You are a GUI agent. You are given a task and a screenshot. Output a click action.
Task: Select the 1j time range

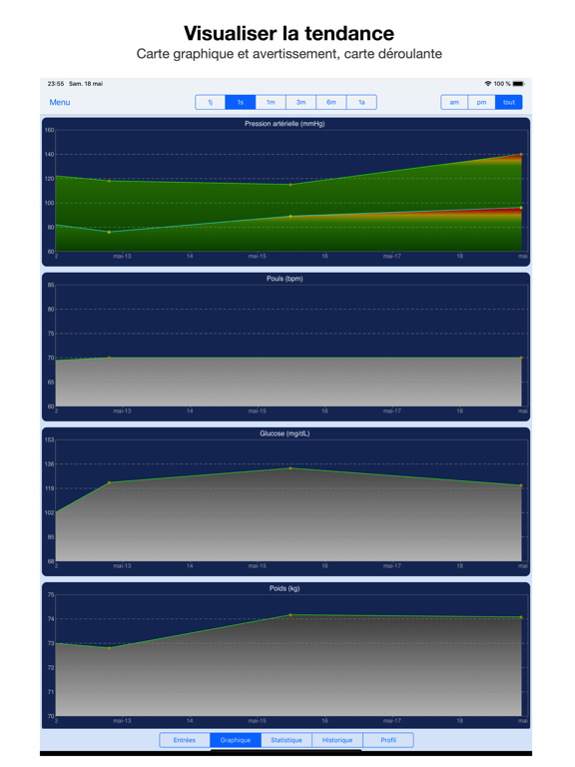pyautogui.click(x=211, y=102)
